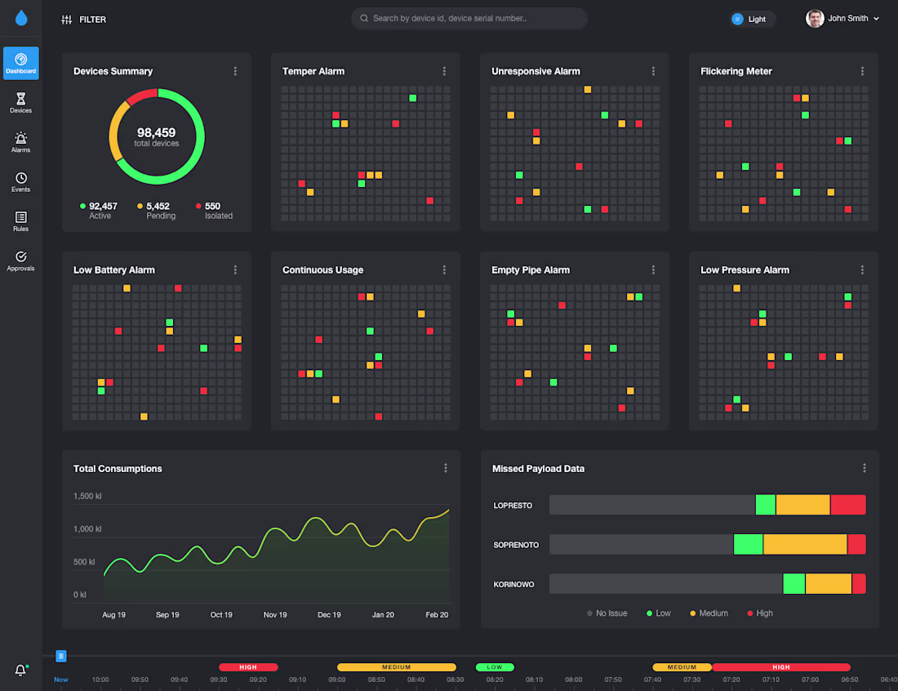The width and height of the screenshot is (898, 691).
Task: Focus the device search field
Action: [469, 18]
